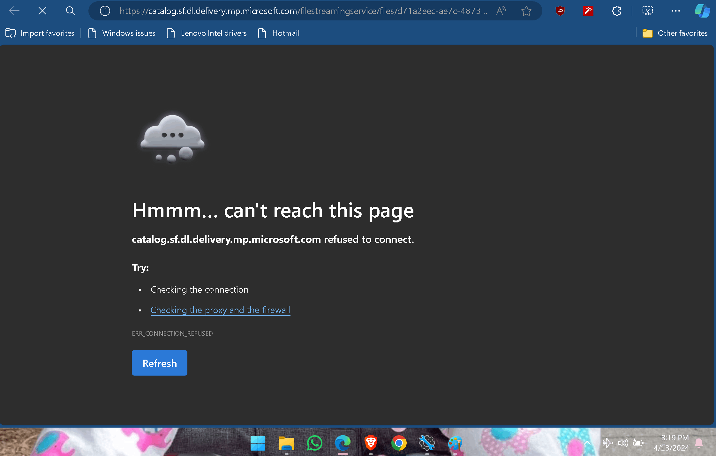Open Settings and more ellipsis menu
The image size is (716, 456).
tap(675, 11)
